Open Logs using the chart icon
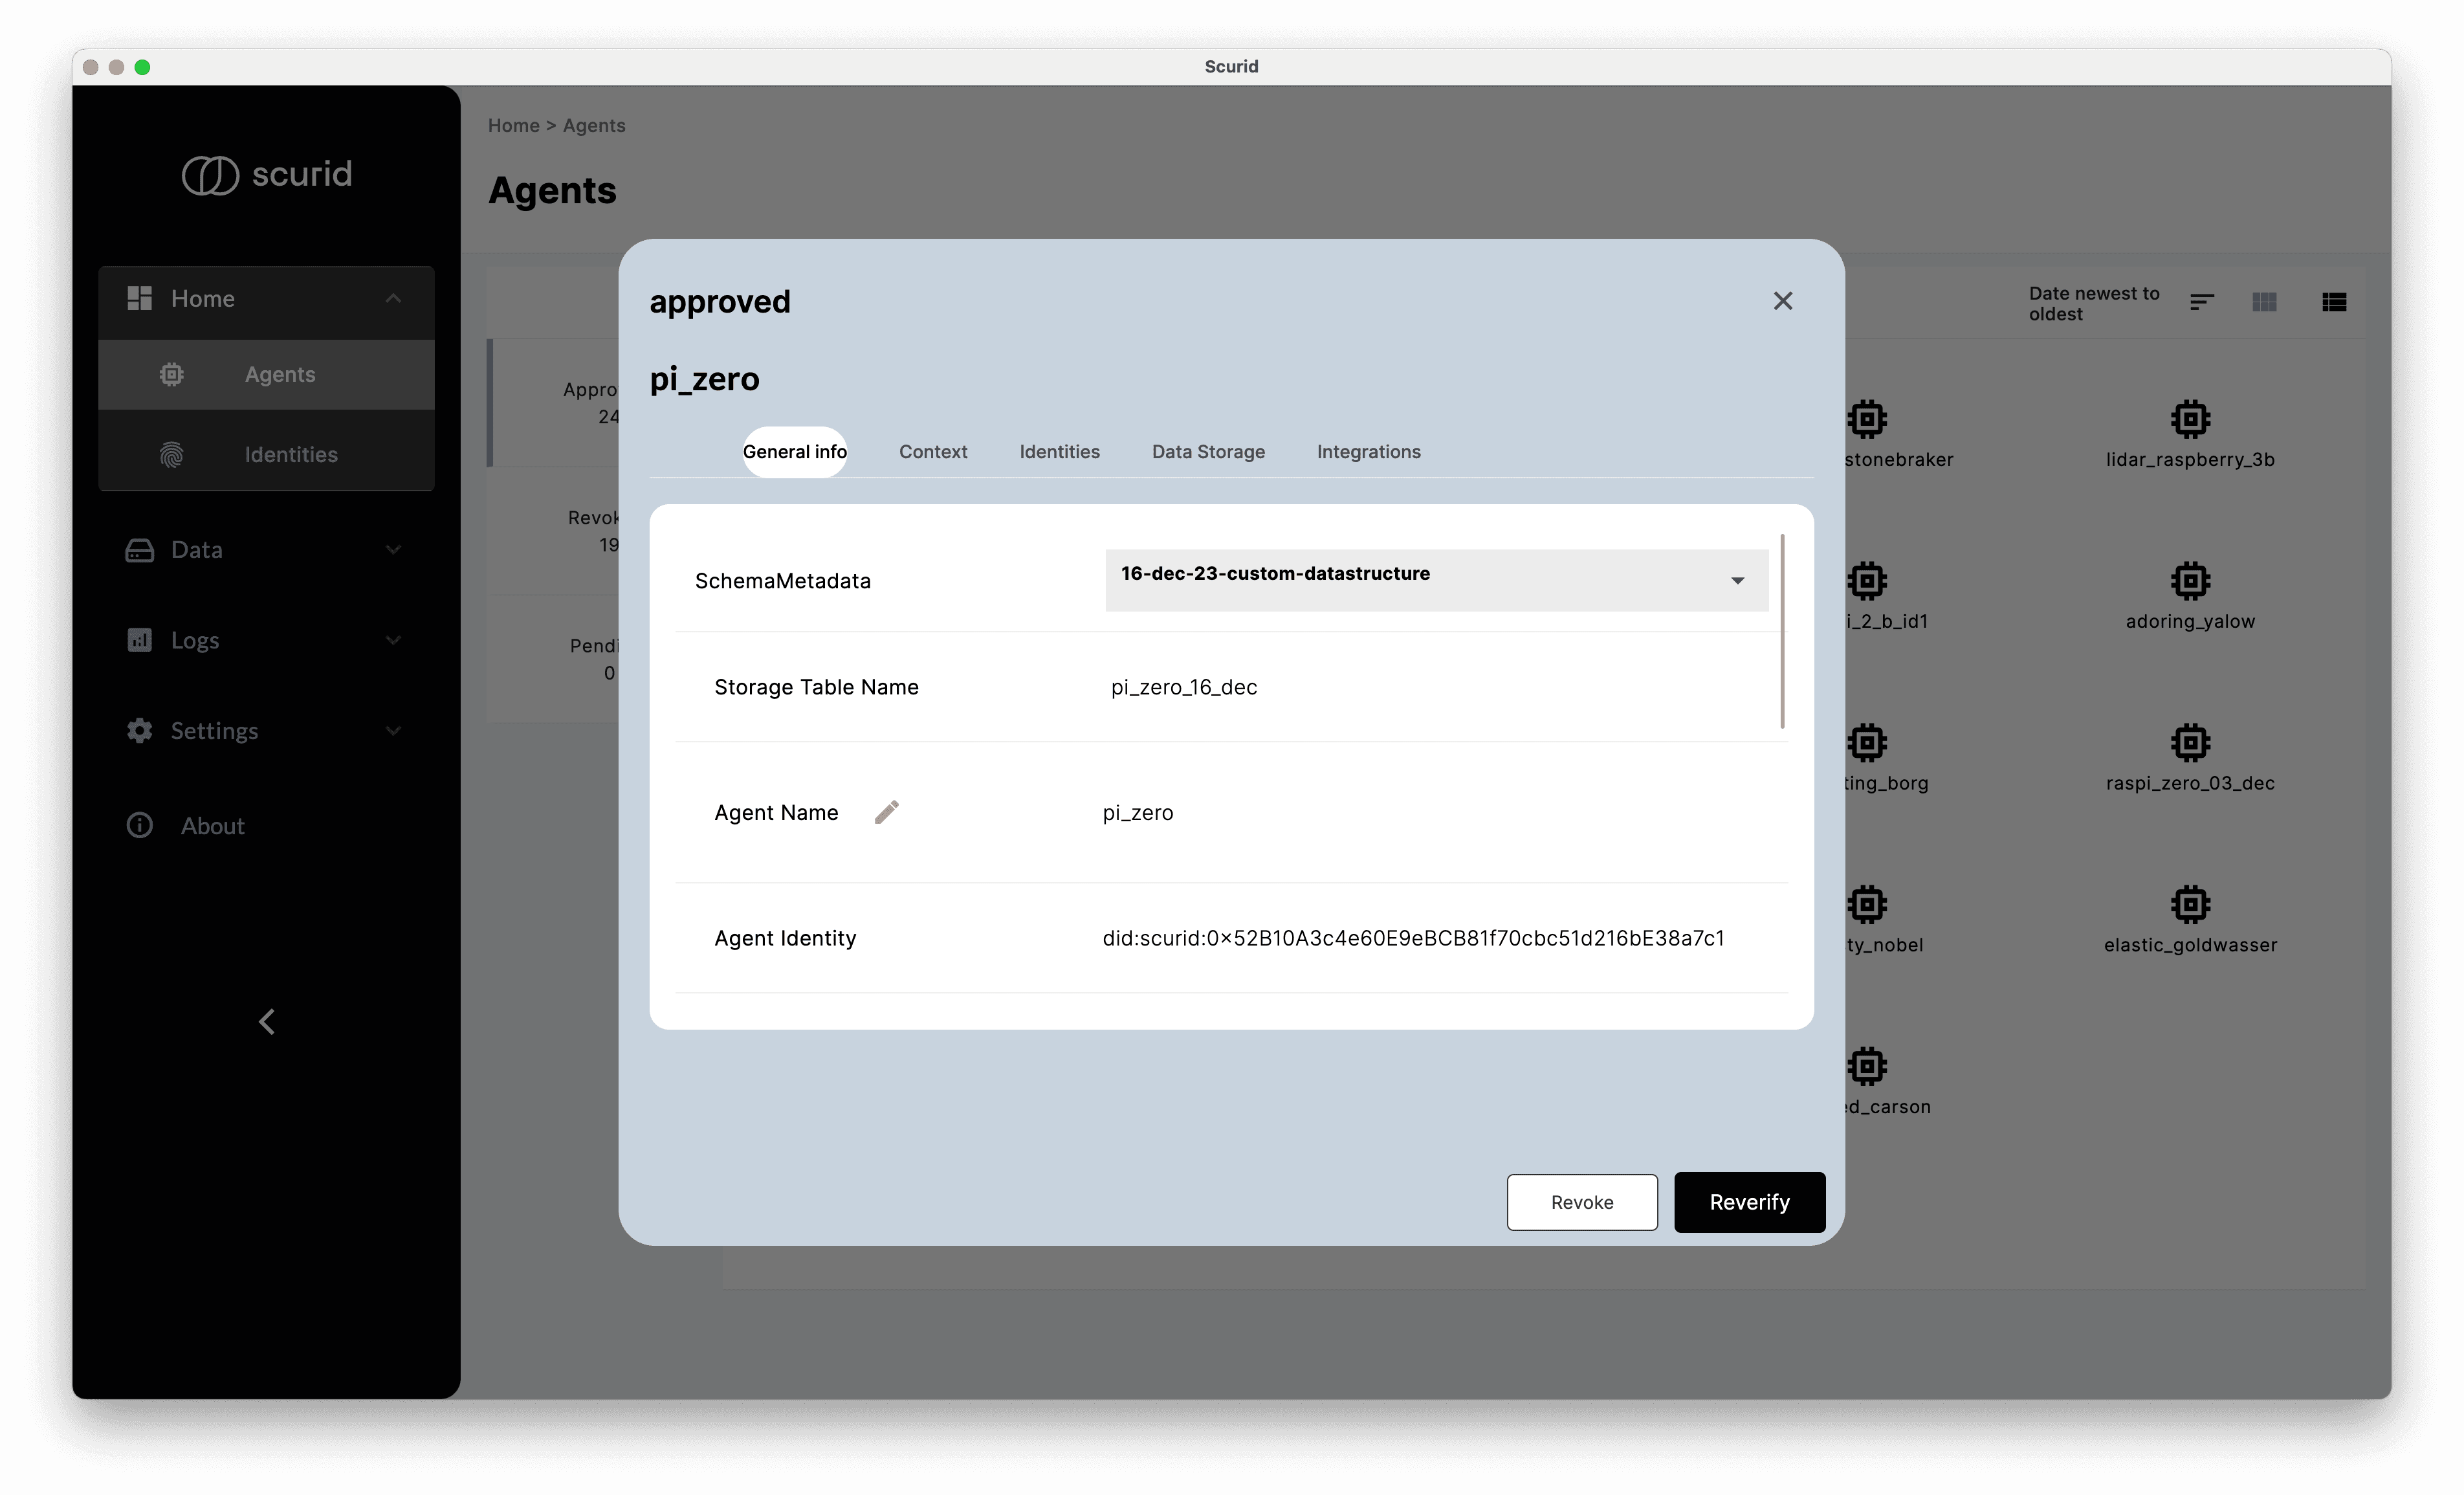 (139, 639)
